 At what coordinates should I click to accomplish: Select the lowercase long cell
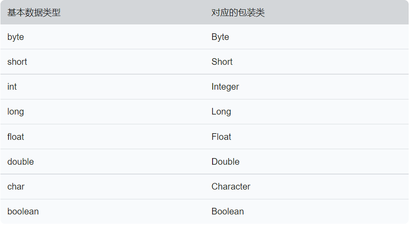tap(16, 111)
